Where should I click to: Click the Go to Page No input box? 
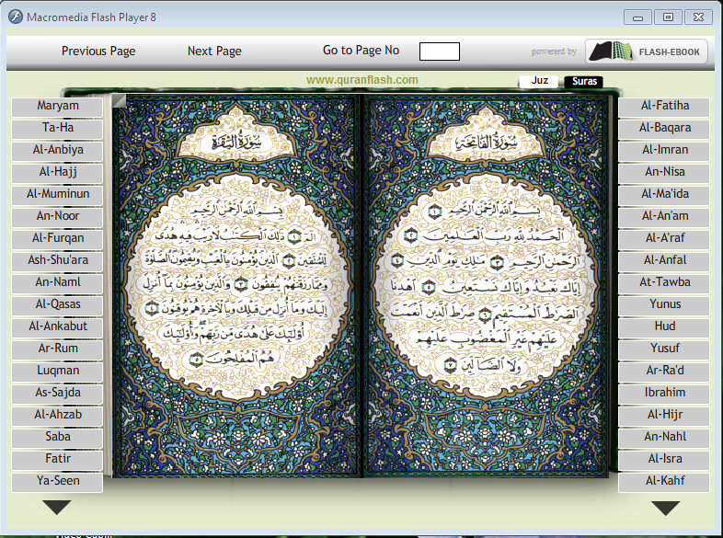(x=440, y=52)
